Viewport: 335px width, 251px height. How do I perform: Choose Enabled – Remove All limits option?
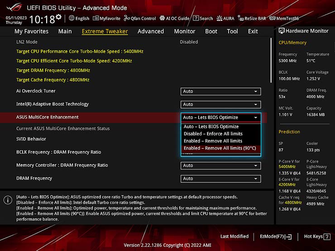pos(213,141)
